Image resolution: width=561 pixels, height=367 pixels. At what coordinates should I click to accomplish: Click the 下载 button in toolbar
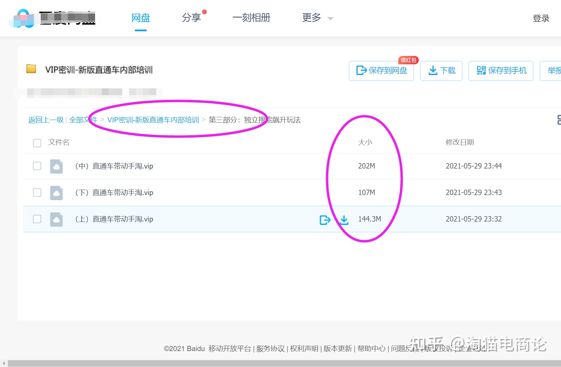click(441, 71)
